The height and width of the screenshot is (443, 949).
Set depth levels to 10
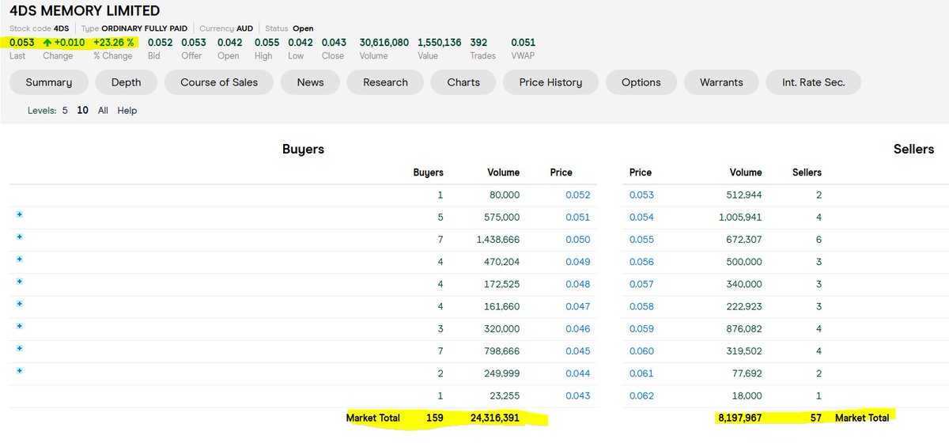[x=82, y=111]
